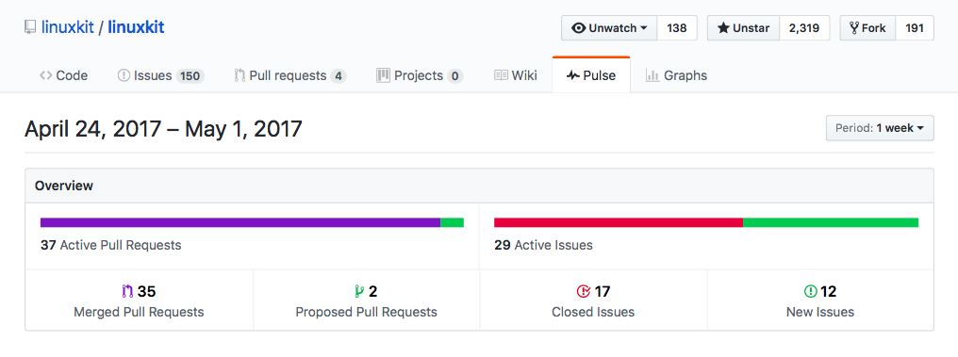Screen dimensions: 958x357
Task: Click the Pull requests tab icon
Action: 239,75
